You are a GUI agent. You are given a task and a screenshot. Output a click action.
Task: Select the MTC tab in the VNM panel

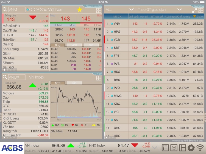(74, 45)
